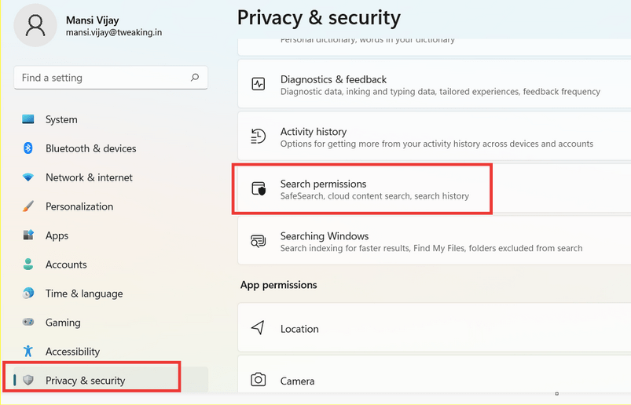Click the Find a setting search field
This screenshot has height=405, width=631.
pyautogui.click(x=111, y=78)
